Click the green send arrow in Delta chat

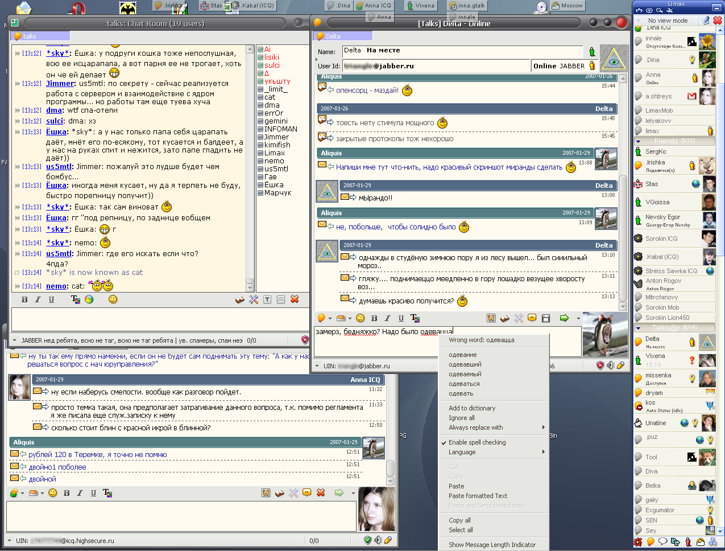[564, 318]
